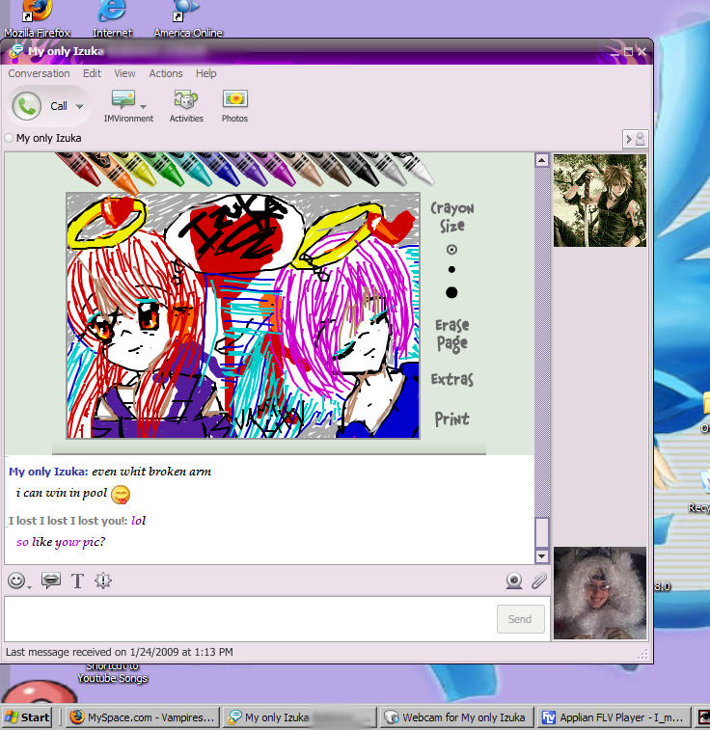Select the Internet Explorer desktop icon
710x730 pixels.
point(112,19)
